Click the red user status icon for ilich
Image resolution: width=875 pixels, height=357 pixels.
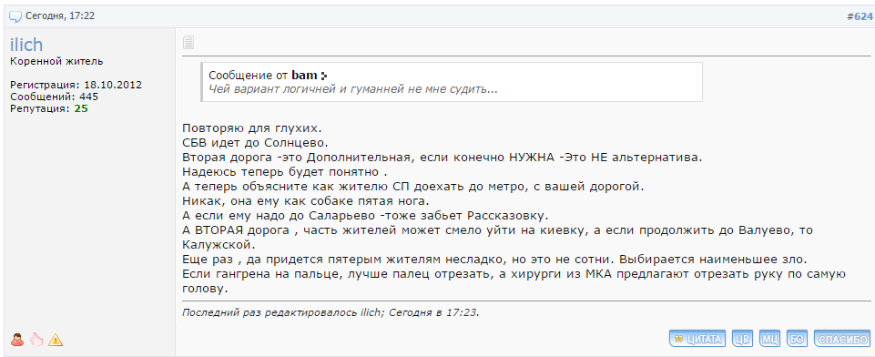(17, 339)
